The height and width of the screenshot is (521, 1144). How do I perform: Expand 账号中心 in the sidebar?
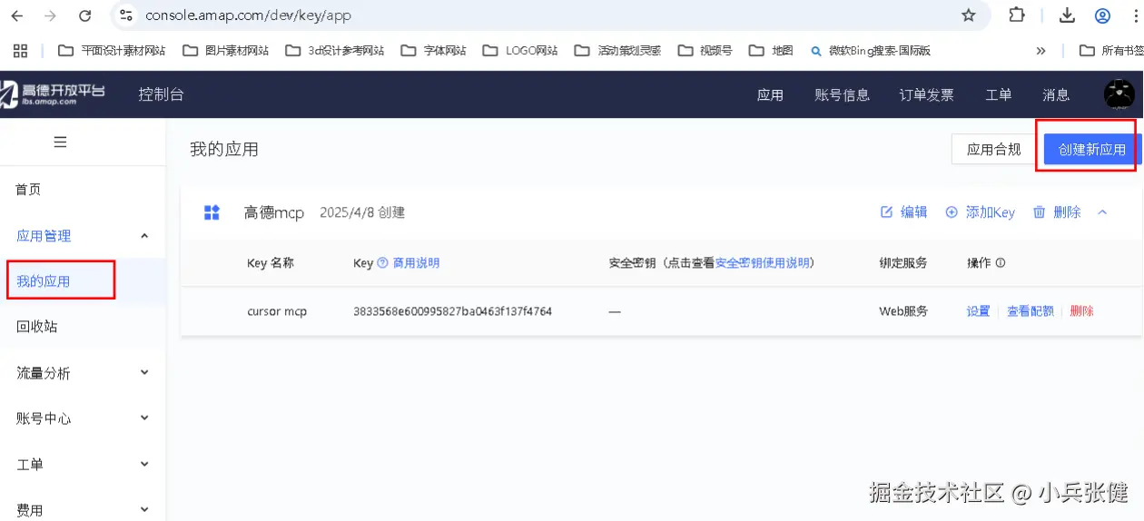tap(83, 418)
